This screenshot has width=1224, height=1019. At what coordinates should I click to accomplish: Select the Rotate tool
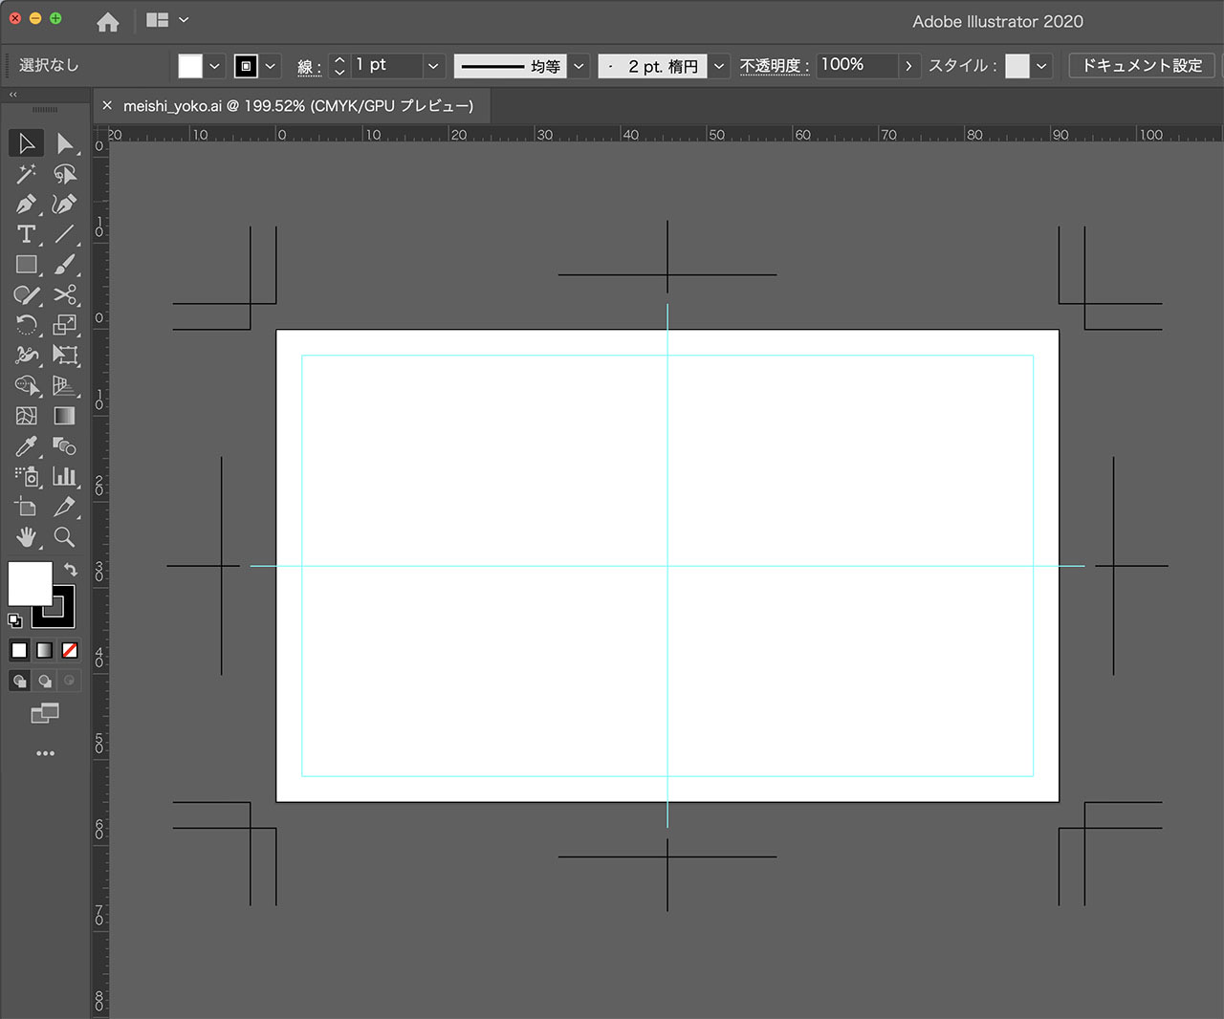[x=27, y=325]
